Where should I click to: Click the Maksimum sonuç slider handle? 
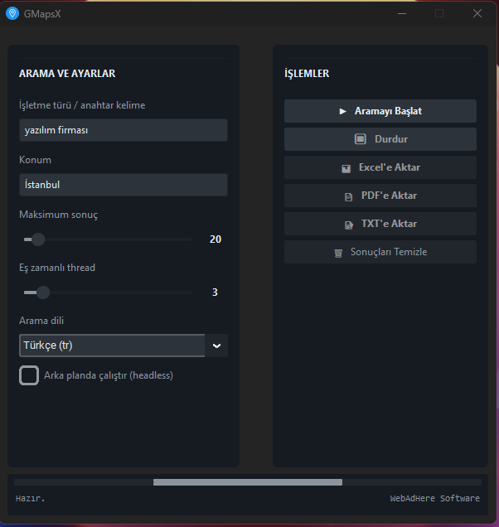(x=38, y=239)
